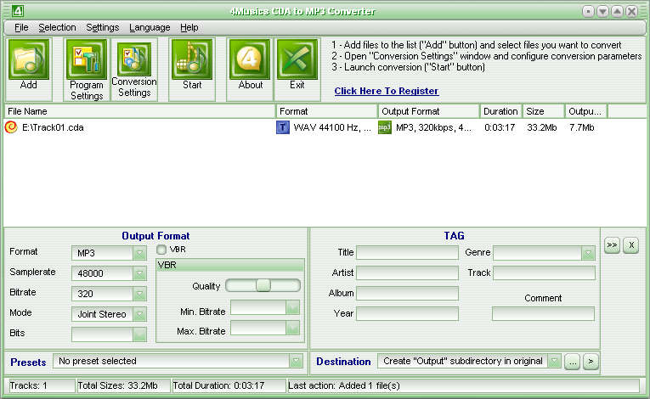Open the Min. Bitrate dropdown
This screenshot has width=650, height=399.
292,307
